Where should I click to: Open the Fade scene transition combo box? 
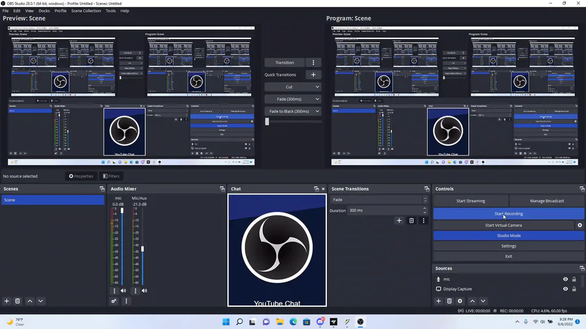coord(378,200)
